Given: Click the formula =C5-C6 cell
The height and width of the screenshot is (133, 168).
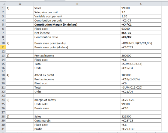Looking at the screenshot, I should click(x=141, y=33).
